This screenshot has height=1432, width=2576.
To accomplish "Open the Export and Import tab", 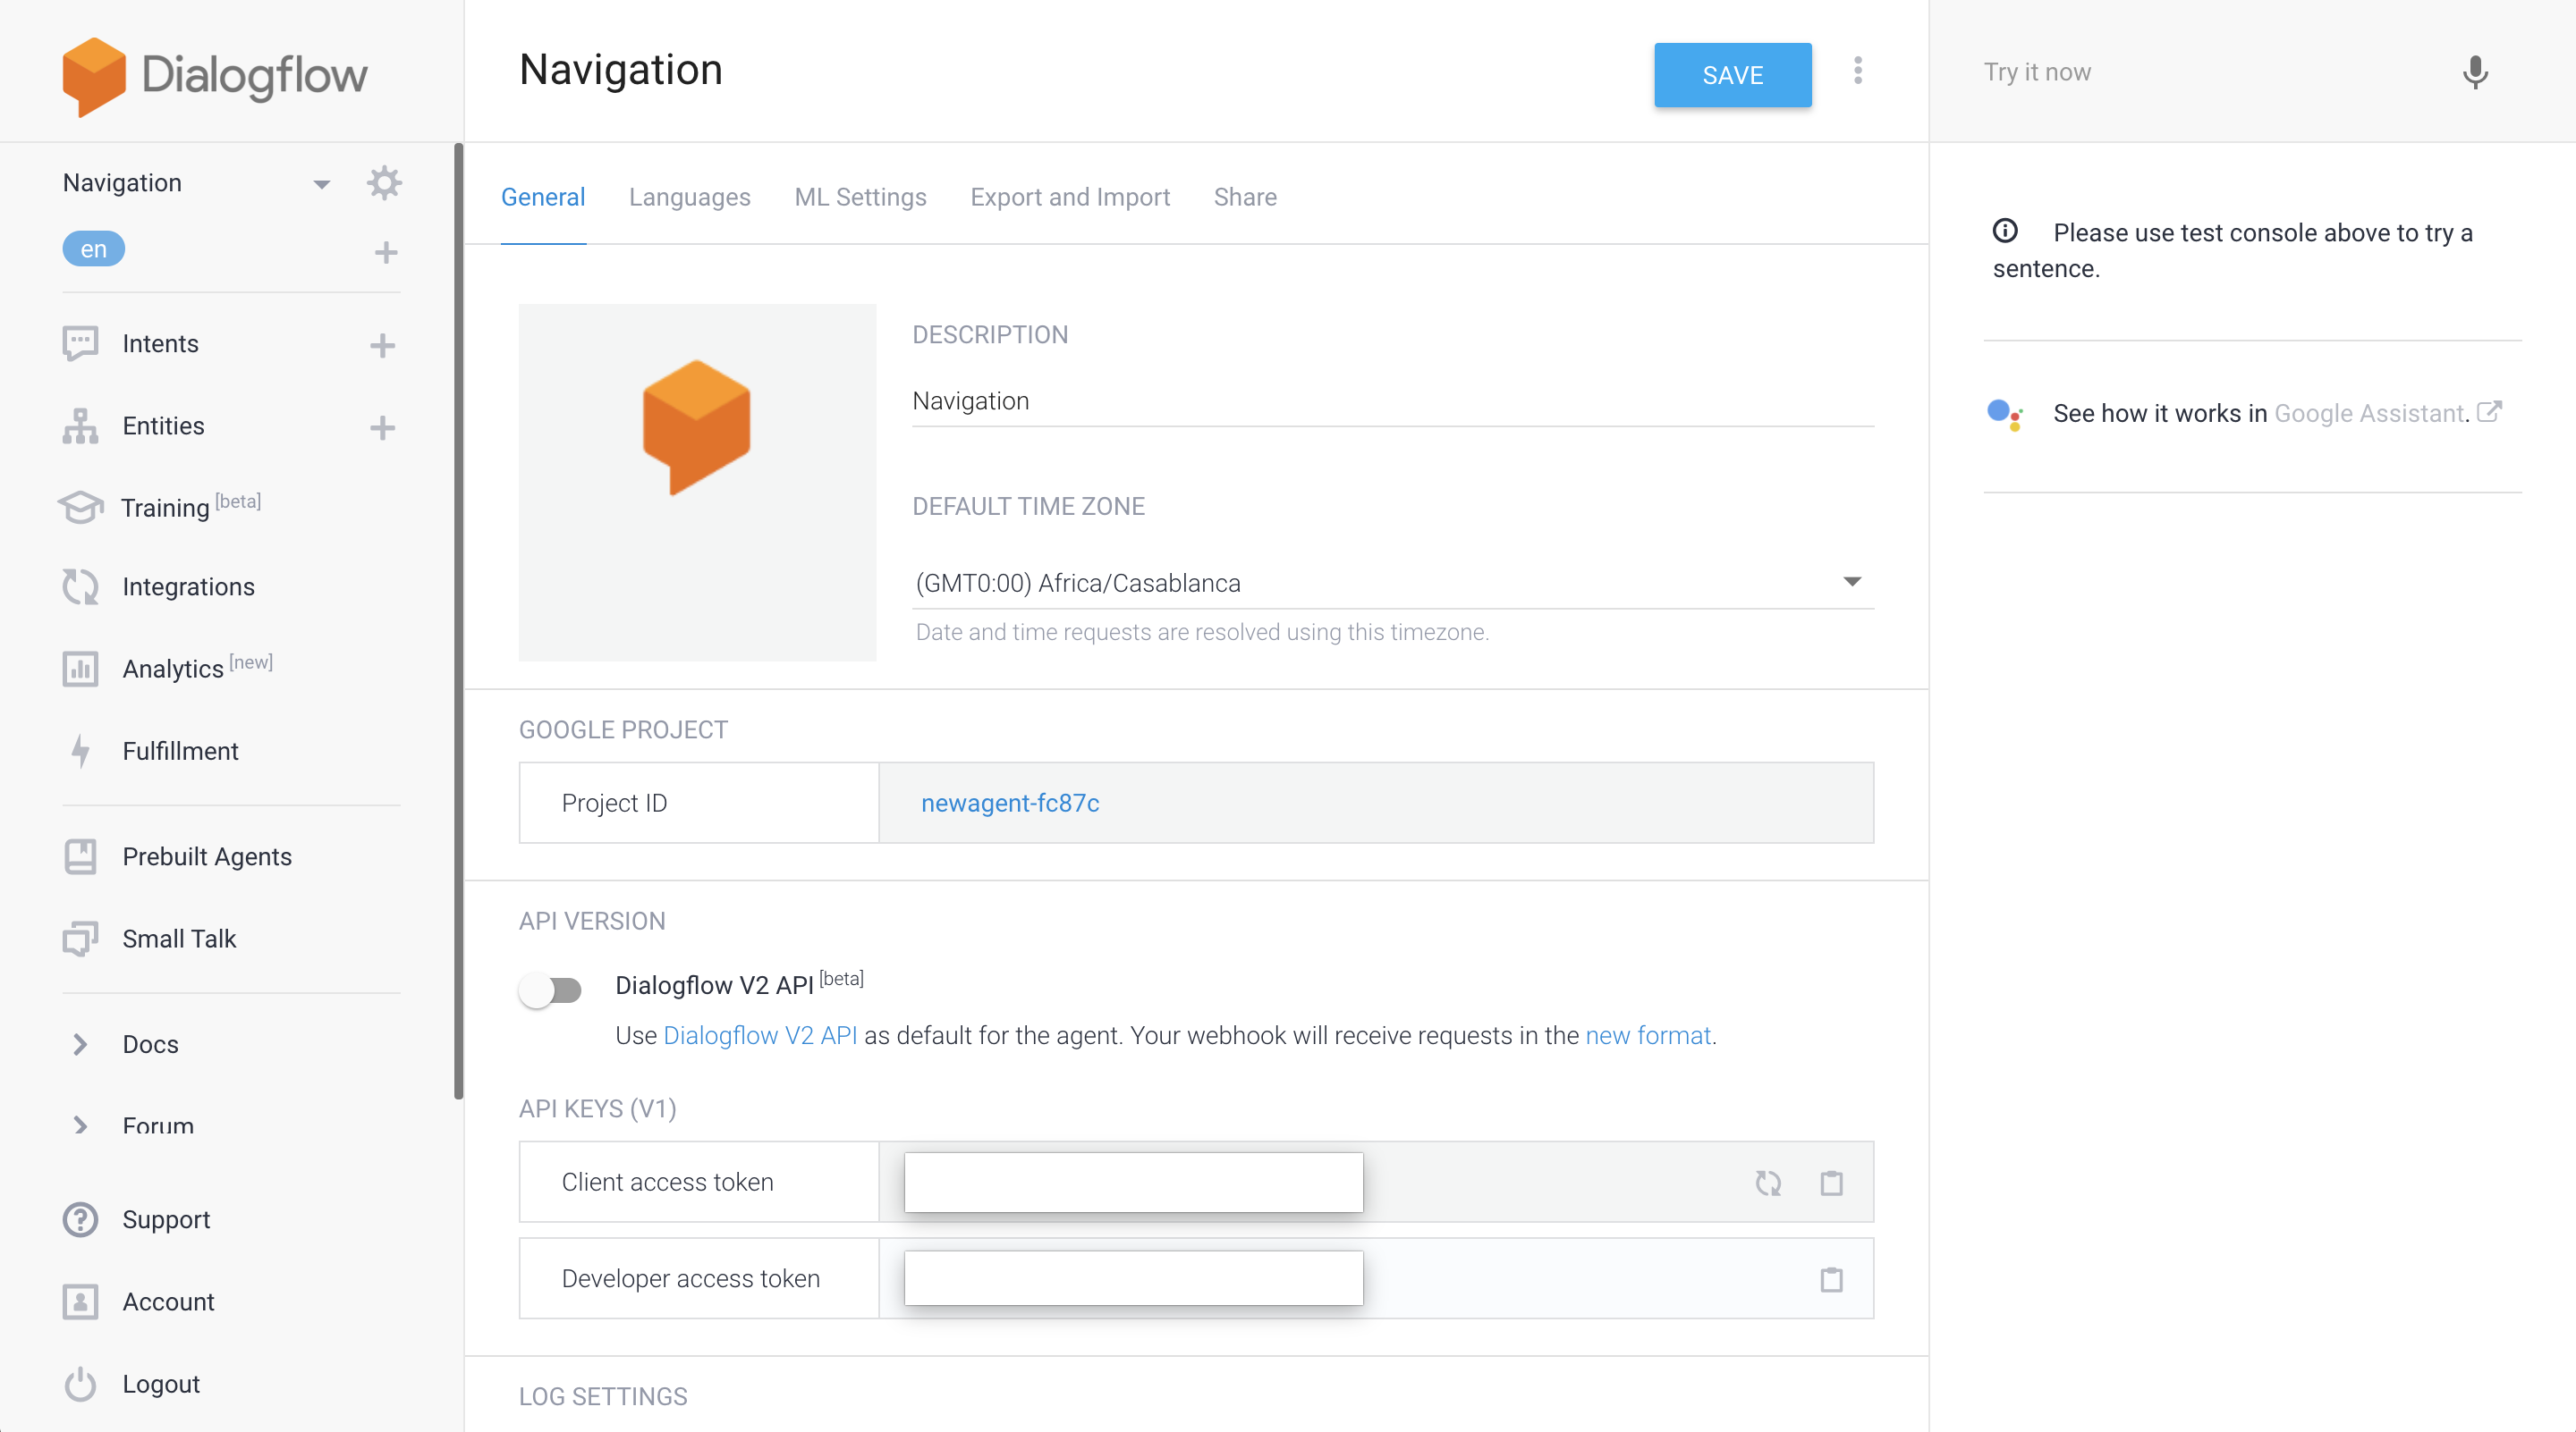I will 1069,197.
